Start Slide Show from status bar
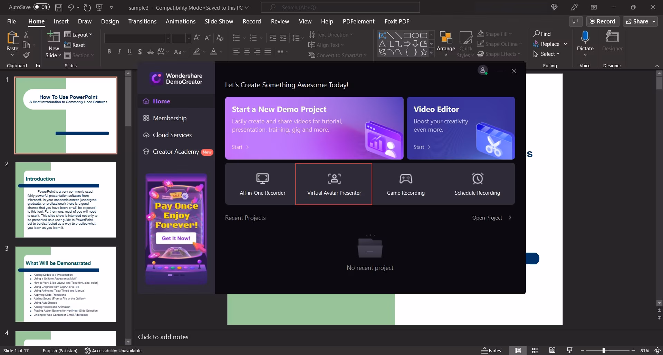 [570, 351]
